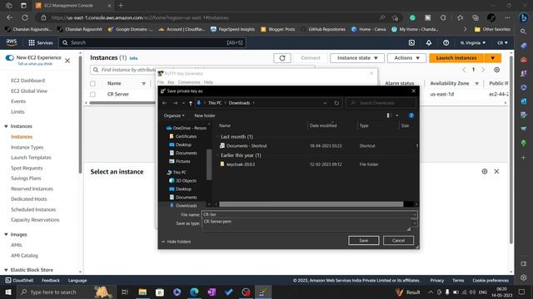
Task: Click Launch instances button
Action: [x=456, y=58]
